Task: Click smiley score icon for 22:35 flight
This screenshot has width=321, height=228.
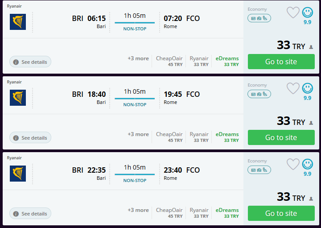Action: tap(308, 164)
